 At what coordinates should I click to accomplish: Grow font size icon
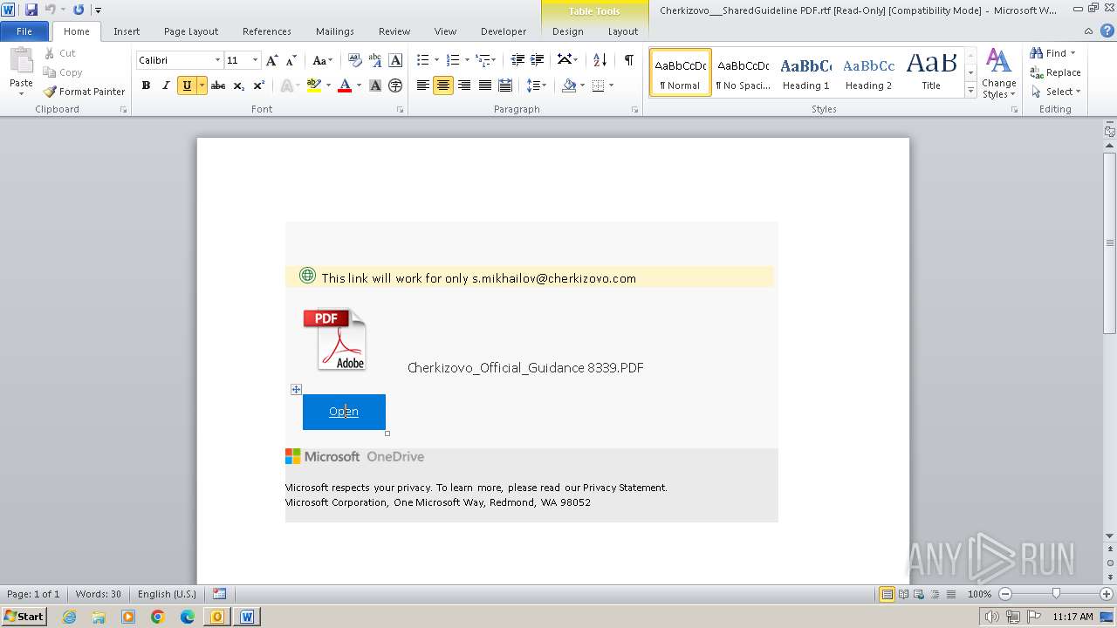coord(272,60)
